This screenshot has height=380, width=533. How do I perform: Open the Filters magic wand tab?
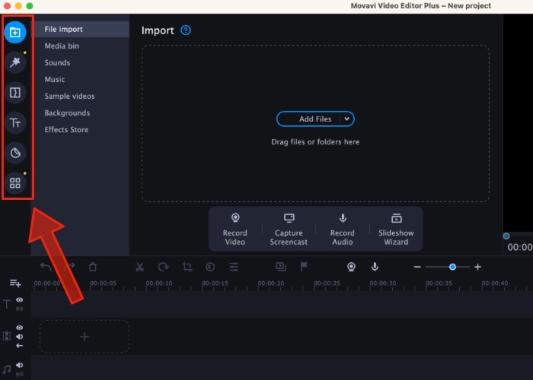[x=15, y=62]
